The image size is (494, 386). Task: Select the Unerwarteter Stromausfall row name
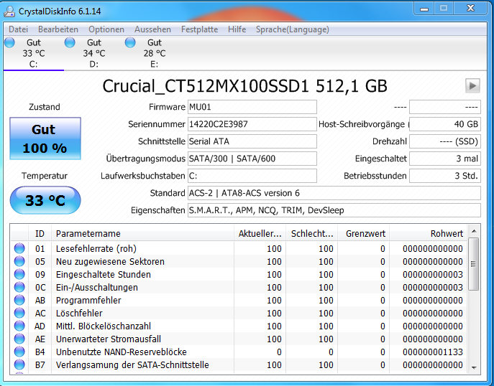pos(109,339)
